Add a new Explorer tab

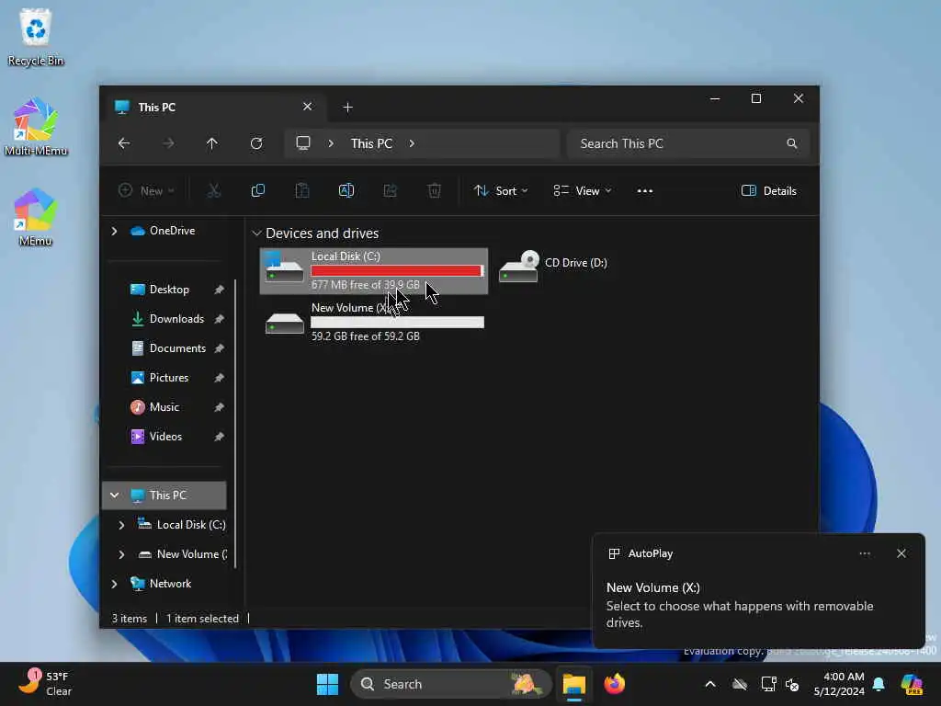coord(347,107)
